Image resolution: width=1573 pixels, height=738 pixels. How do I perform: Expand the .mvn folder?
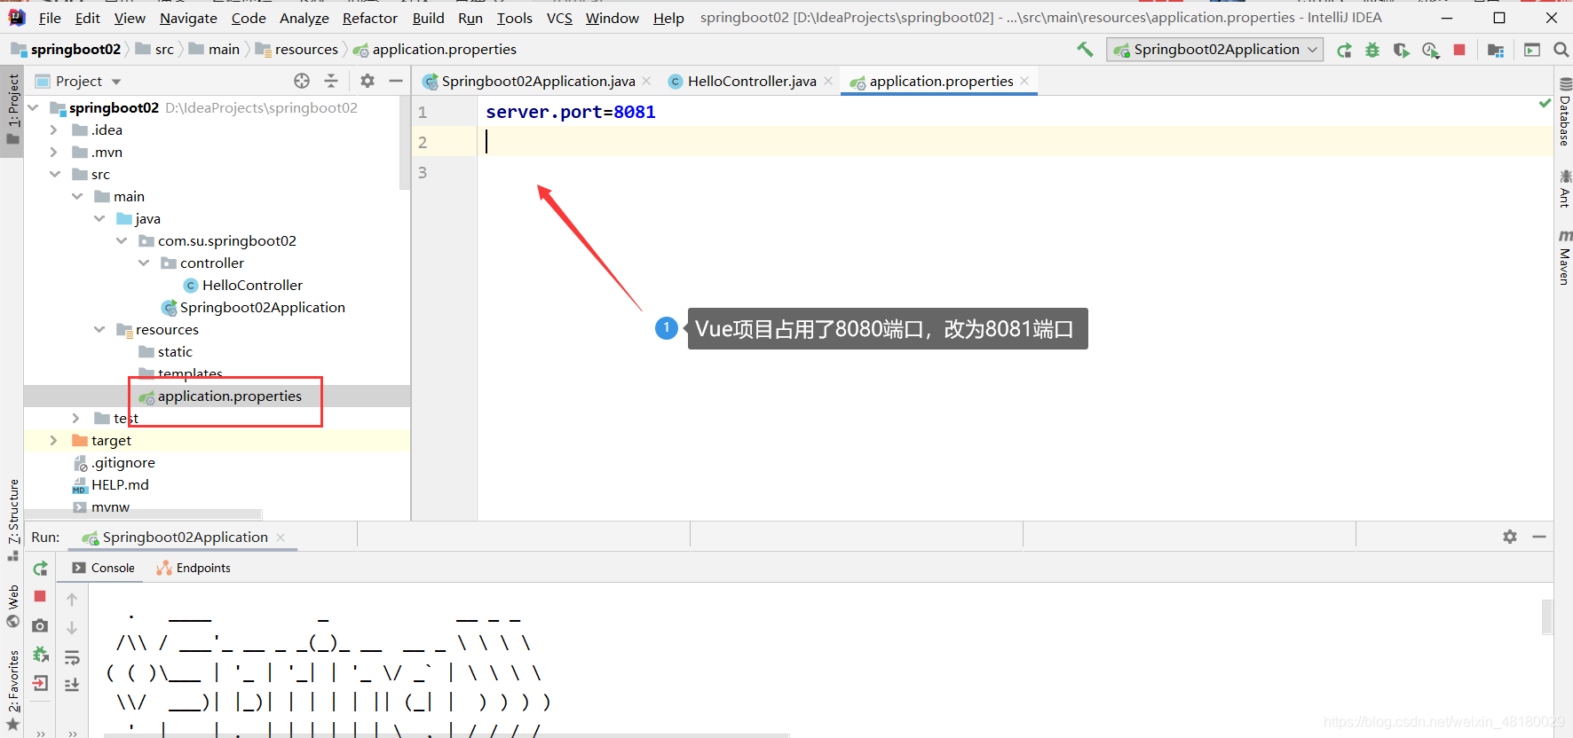(53, 152)
